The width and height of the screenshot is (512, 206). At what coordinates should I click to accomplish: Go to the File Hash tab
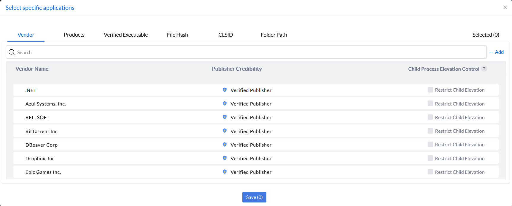point(177,35)
